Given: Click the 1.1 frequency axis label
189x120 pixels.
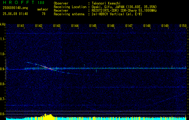Looking at the screenshot, I should coord(2,39).
